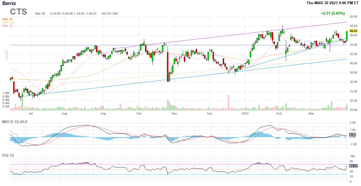Select the SMA 200 legend label
This screenshot has width=361, height=186.
pyautogui.click(x=8, y=22)
